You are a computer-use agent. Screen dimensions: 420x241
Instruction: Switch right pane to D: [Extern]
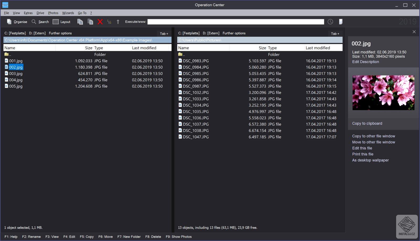[211, 33]
